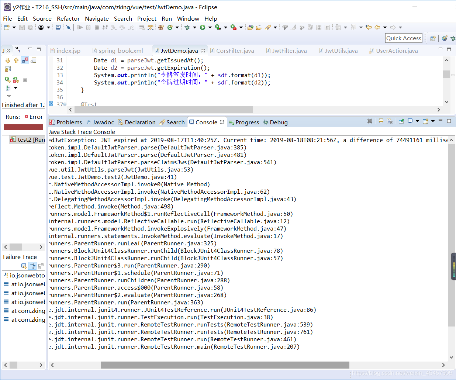Open the Project menu
Viewport: 456px width, 380px height.
[147, 18]
